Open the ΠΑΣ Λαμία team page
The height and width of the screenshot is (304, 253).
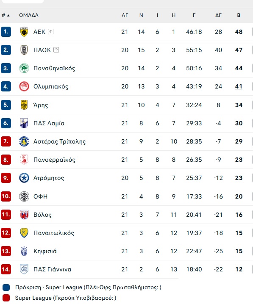(x=49, y=123)
